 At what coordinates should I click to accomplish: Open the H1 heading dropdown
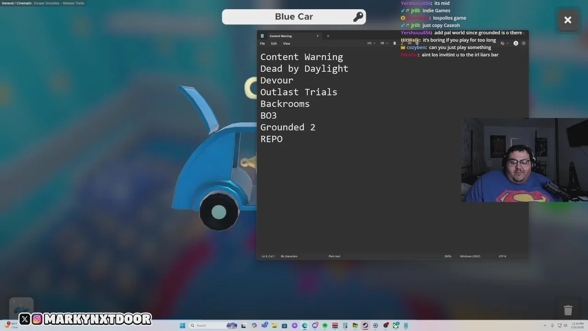coord(371,43)
